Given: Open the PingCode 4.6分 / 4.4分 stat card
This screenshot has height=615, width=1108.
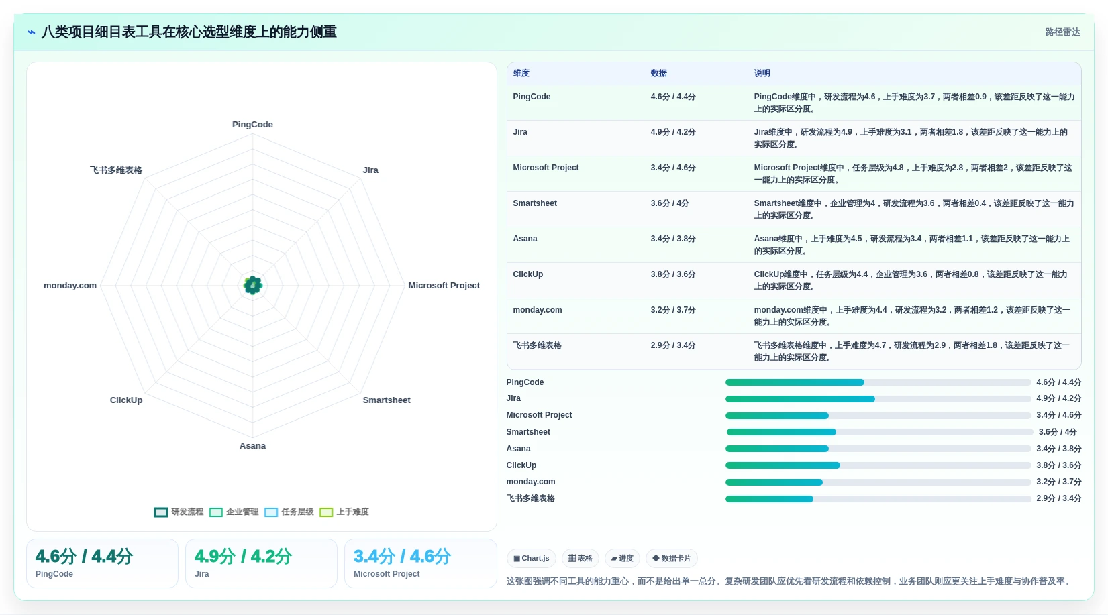Looking at the screenshot, I should pos(102,563).
